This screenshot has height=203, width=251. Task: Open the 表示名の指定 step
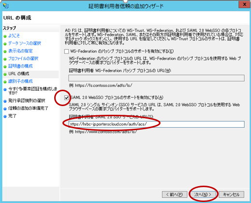(x=20, y=51)
